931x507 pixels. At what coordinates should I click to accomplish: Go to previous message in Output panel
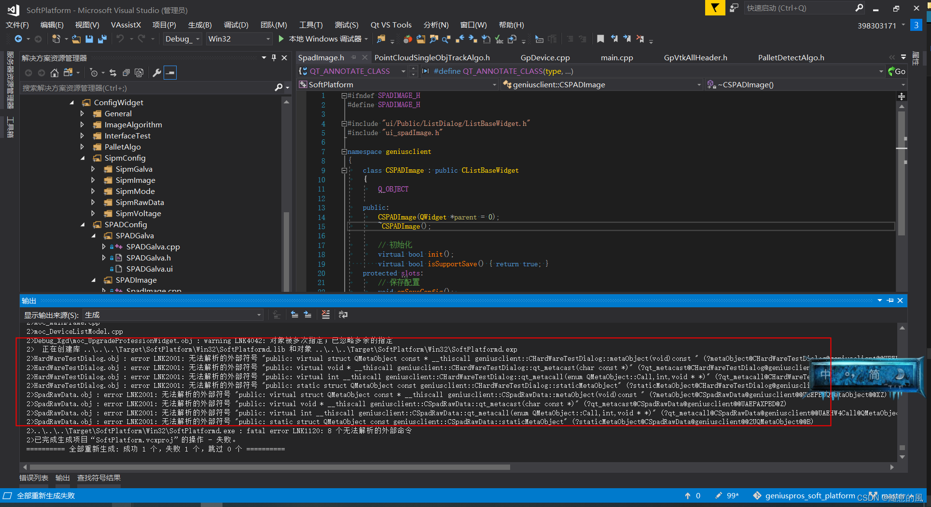(294, 315)
